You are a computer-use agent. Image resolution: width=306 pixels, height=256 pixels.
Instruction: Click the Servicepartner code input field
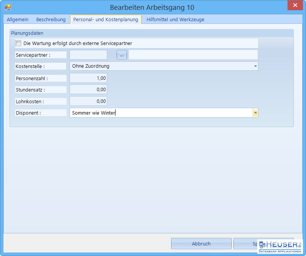click(88, 55)
